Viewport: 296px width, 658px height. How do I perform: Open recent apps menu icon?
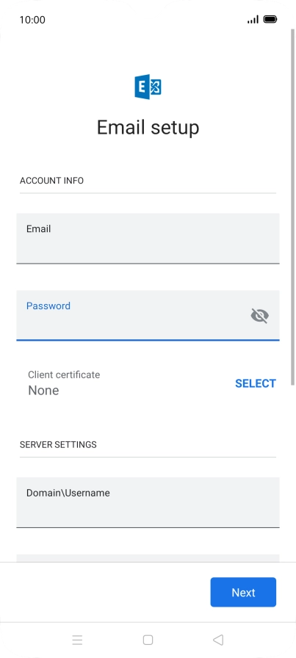pos(77,640)
